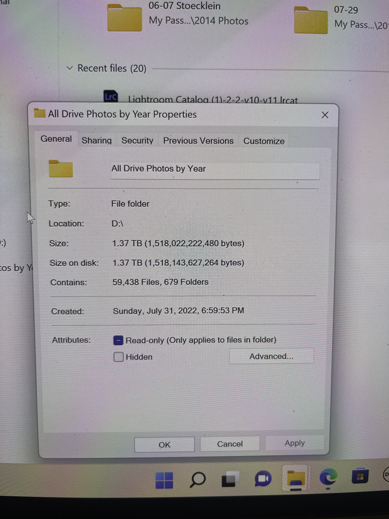Select the Created date value
This screenshot has height=519, width=389.
click(178, 311)
